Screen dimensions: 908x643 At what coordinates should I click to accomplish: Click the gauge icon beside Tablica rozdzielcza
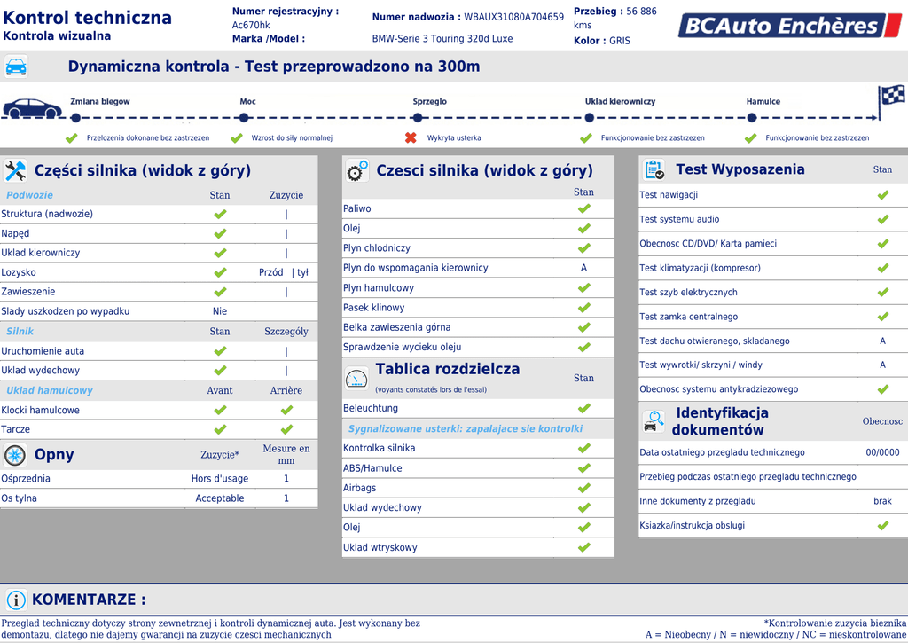(x=356, y=379)
